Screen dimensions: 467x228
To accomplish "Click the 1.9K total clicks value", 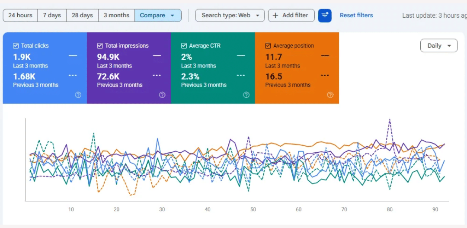I will 22,57.
